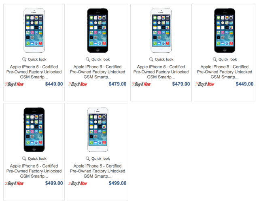Open product title link of $499 black iPhone

[34, 171]
